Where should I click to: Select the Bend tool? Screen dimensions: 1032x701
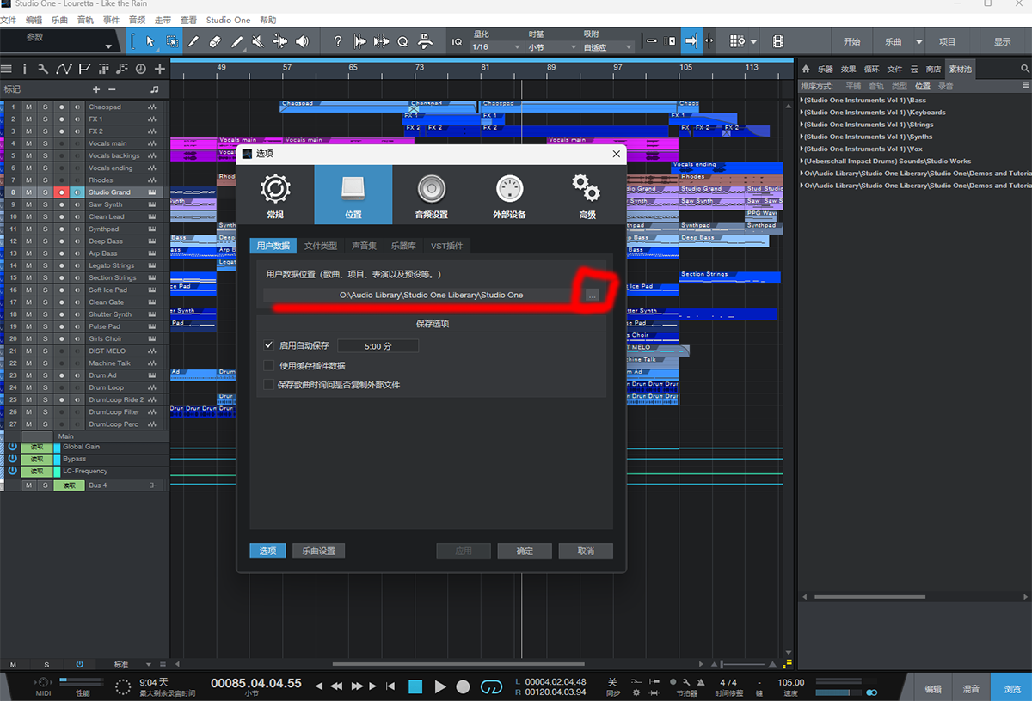280,41
